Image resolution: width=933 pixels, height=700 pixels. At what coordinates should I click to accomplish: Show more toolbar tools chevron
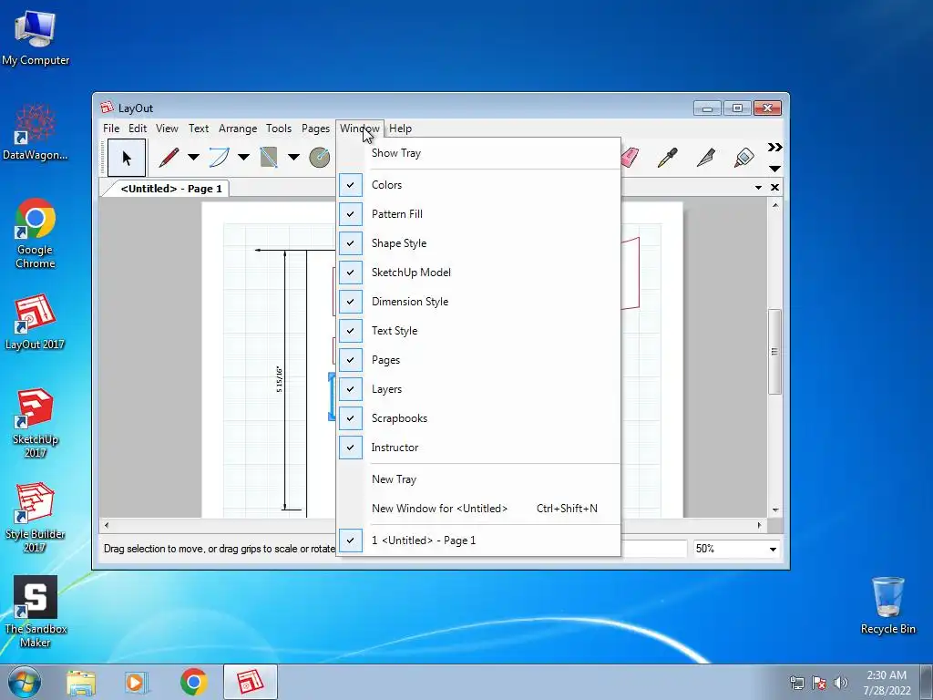774,147
